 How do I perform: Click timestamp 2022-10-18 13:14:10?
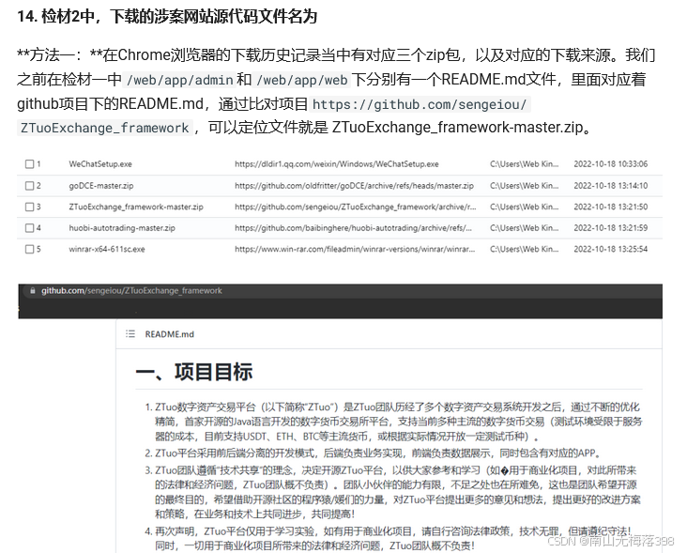click(611, 185)
